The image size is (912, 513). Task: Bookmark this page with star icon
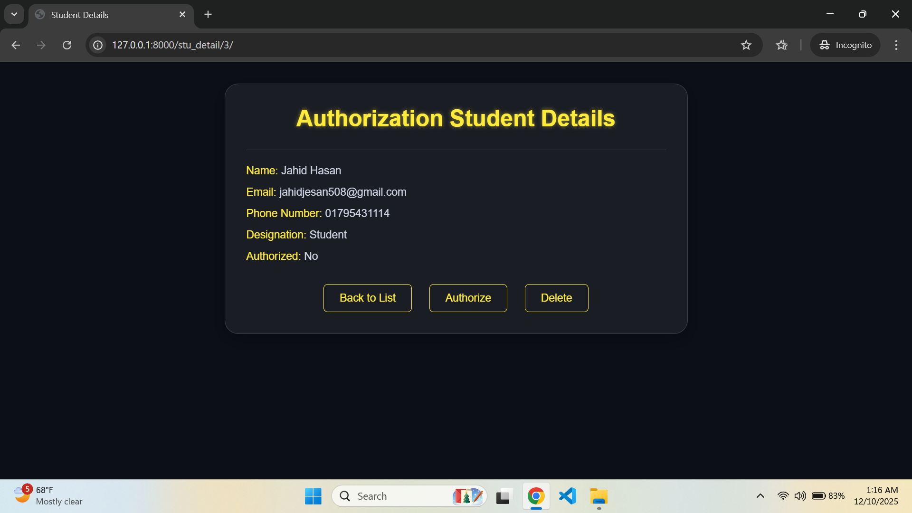746,45
